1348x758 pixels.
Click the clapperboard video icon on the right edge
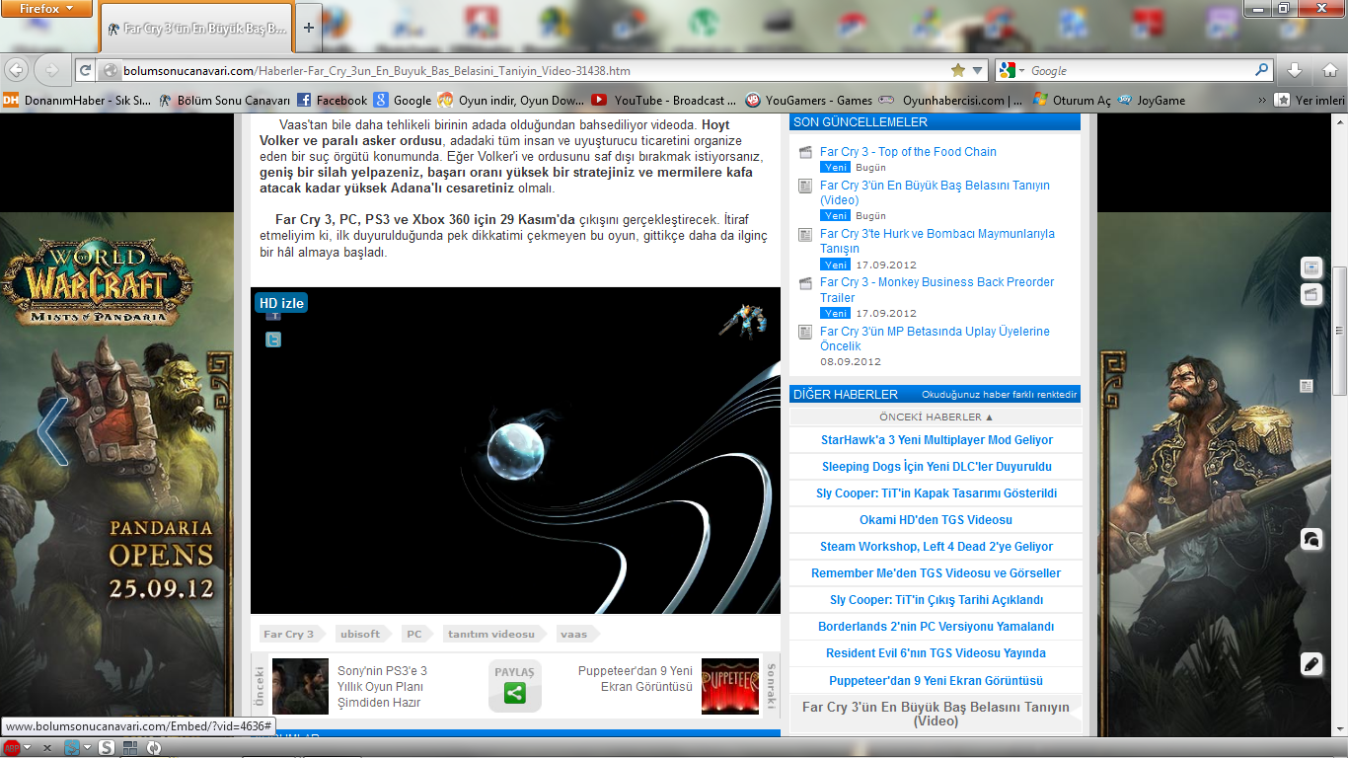1311,293
